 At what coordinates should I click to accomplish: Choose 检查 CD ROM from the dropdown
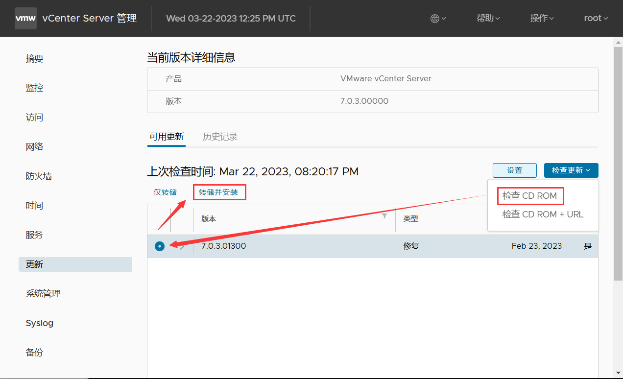pos(529,196)
